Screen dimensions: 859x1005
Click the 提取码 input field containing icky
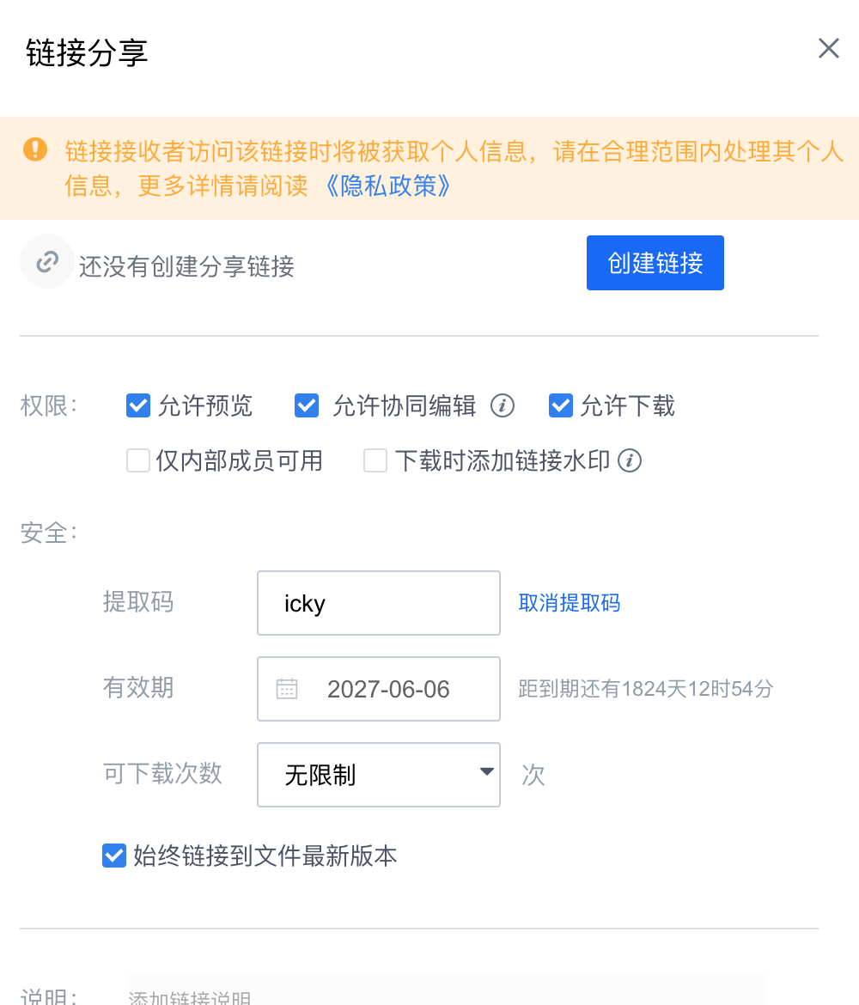click(379, 603)
